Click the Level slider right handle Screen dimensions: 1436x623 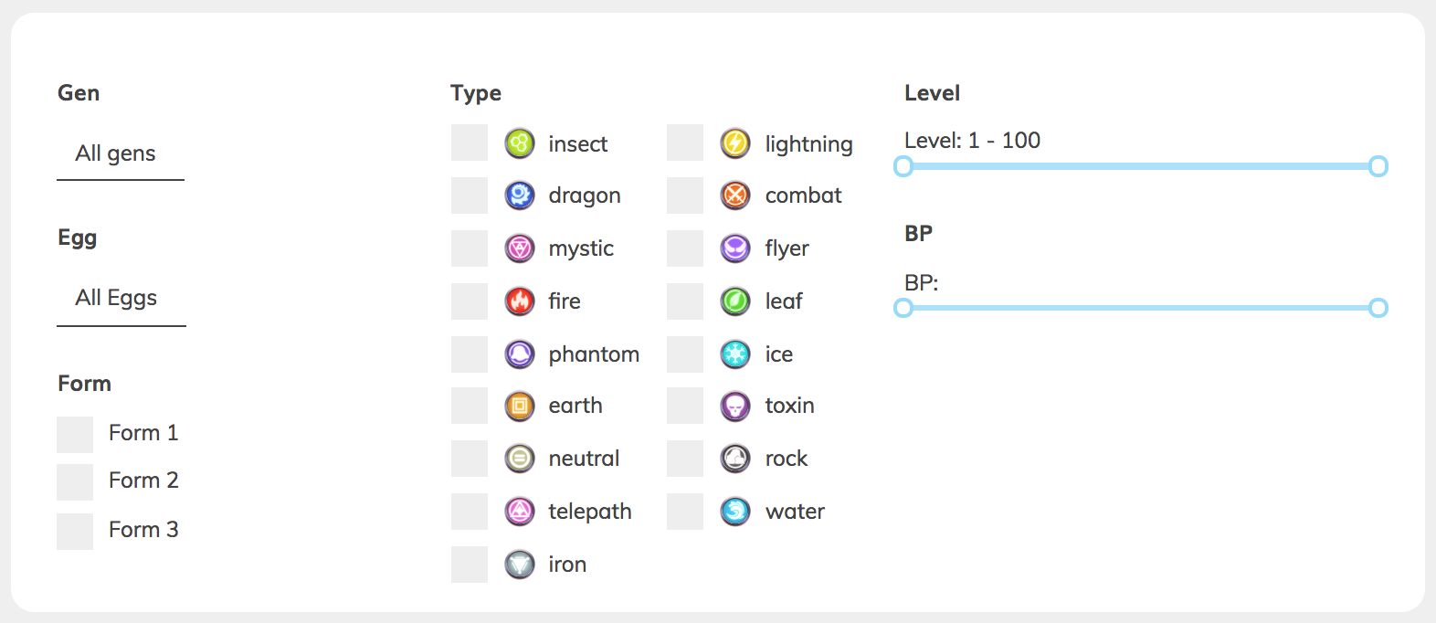click(1378, 166)
